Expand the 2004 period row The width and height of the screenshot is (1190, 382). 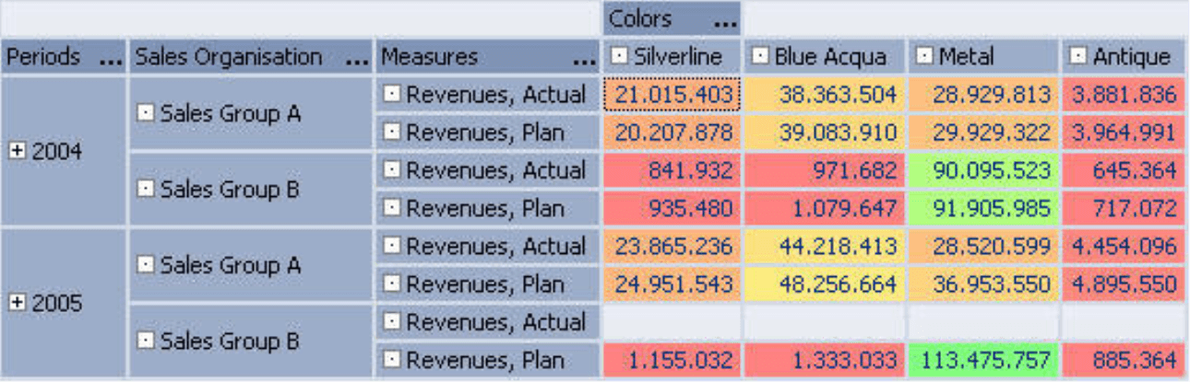tap(17, 152)
